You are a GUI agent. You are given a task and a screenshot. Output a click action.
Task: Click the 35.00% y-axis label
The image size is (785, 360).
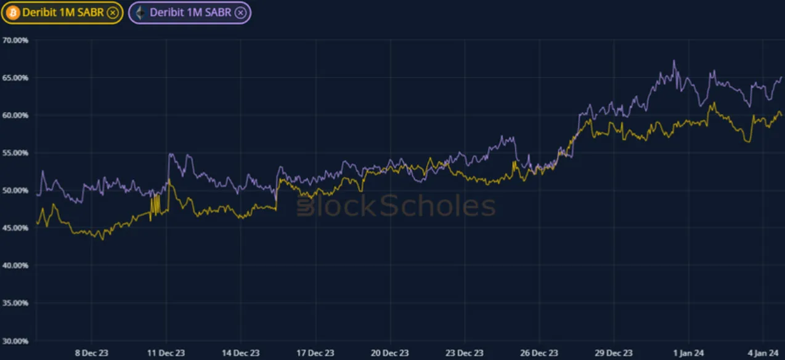pos(15,303)
